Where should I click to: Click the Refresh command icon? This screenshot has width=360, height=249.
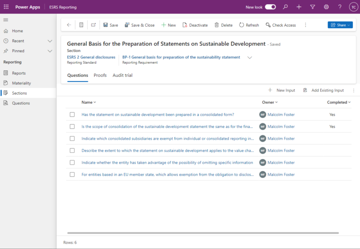coord(242,25)
